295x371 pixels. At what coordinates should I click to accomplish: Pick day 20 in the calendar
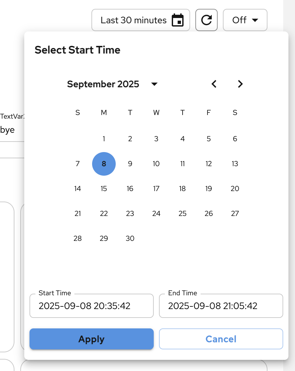(235, 189)
